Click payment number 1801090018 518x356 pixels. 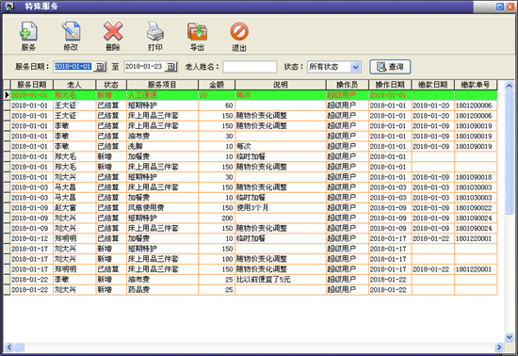point(476,177)
